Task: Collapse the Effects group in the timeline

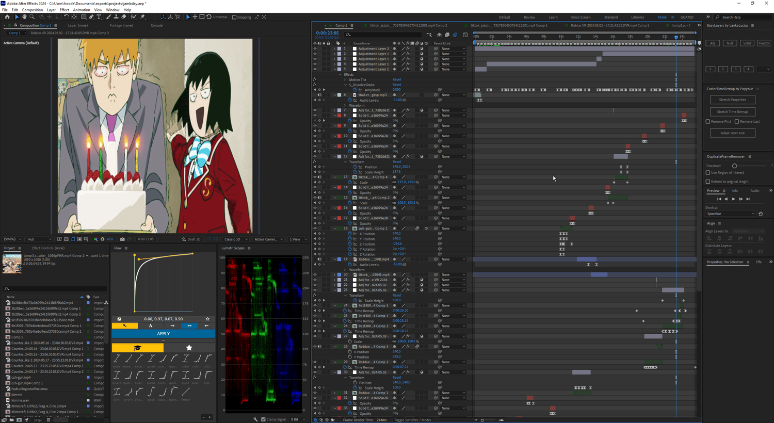Action: pyautogui.click(x=340, y=74)
